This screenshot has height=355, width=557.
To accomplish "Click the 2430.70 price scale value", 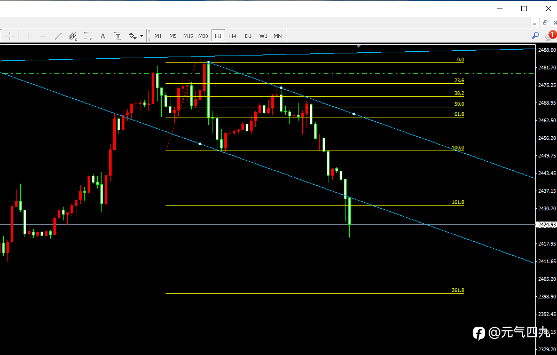I will click(547, 208).
